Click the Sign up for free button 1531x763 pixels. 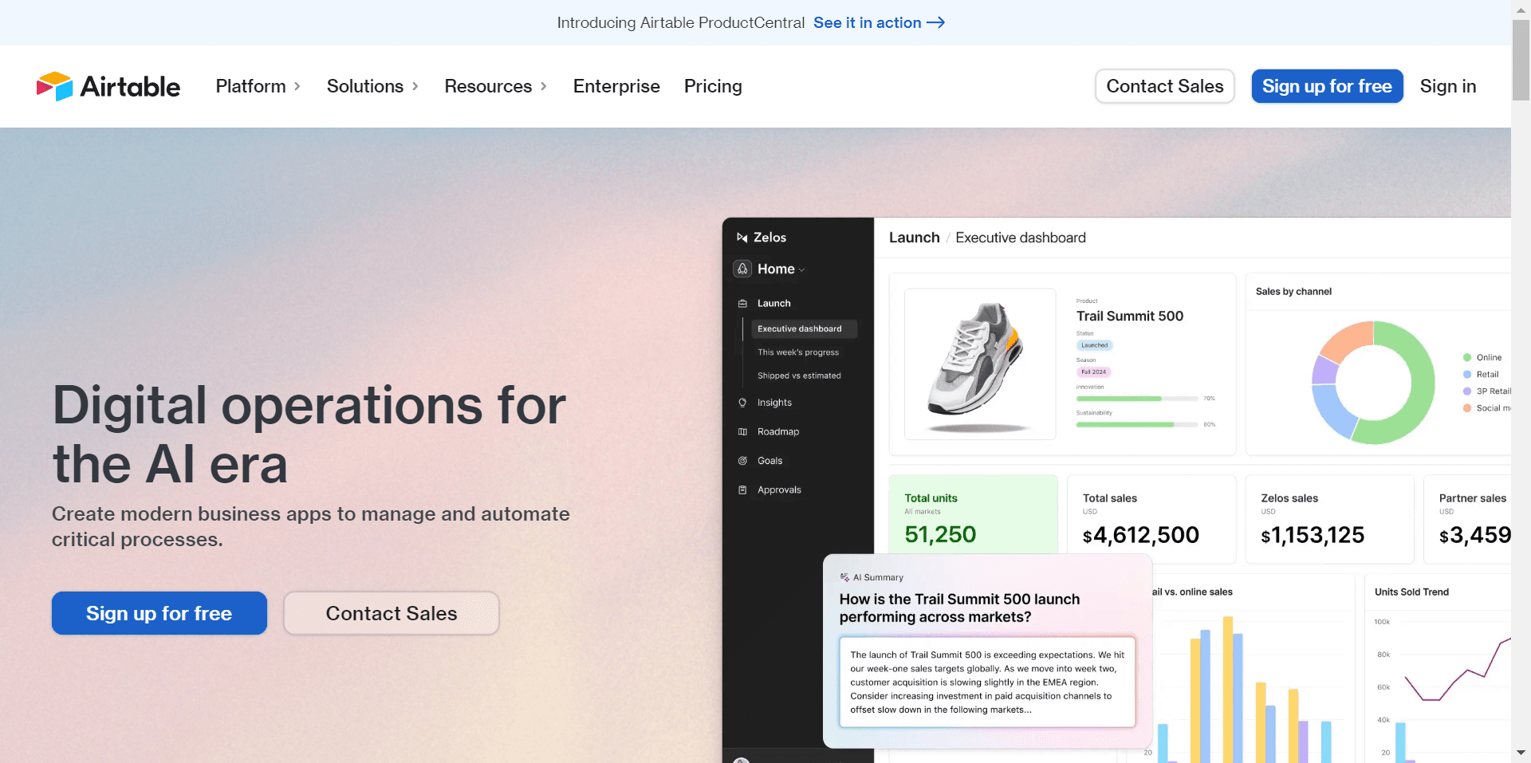point(1327,86)
